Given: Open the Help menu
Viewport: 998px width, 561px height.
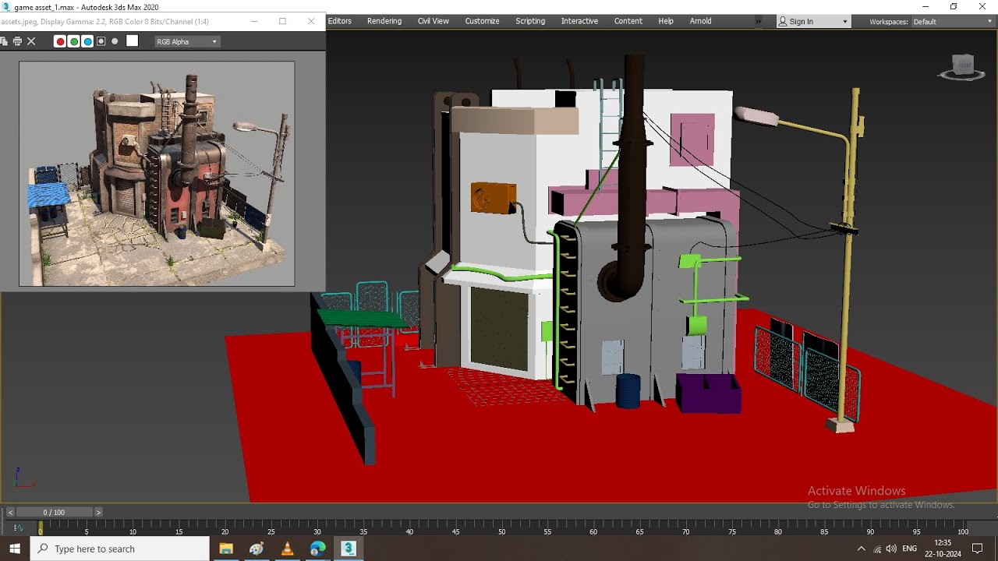Looking at the screenshot, I should click(666, 21).
